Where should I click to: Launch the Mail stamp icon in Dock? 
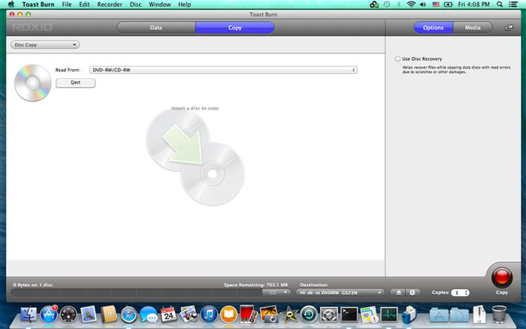89,314
